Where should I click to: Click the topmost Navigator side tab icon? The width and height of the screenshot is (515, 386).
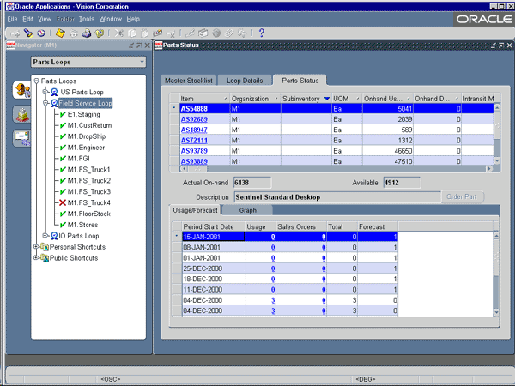(x=21, y=89)
